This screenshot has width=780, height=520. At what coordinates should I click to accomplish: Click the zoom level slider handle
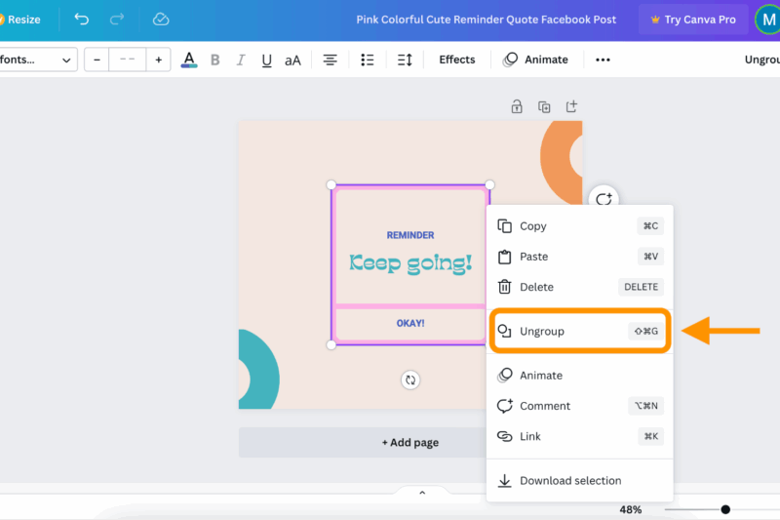pyautogui.click(x=725, y=509)
